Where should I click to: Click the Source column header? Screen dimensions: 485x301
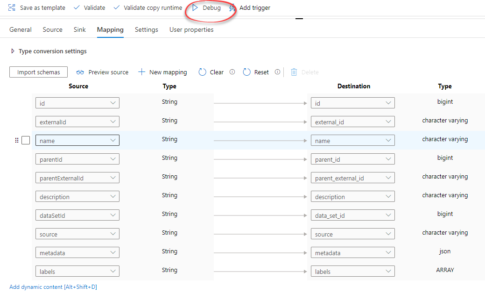click(78, 86)
